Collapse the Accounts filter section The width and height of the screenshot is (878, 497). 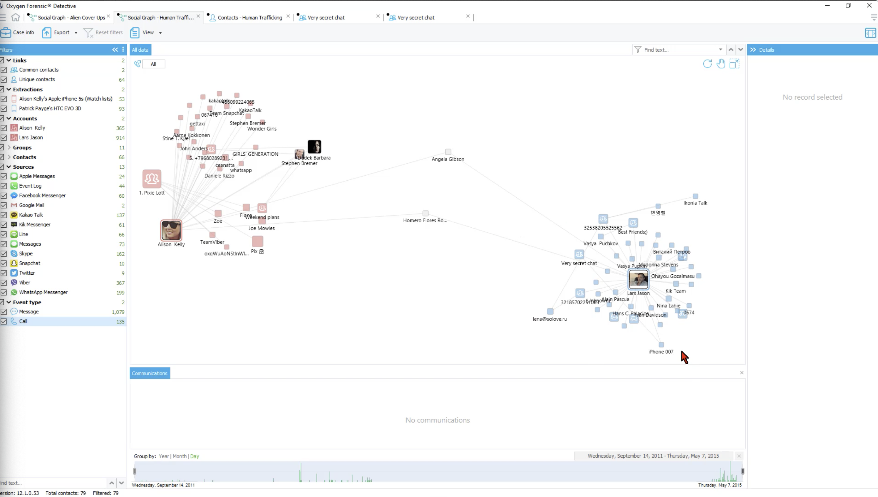[9, 118]
